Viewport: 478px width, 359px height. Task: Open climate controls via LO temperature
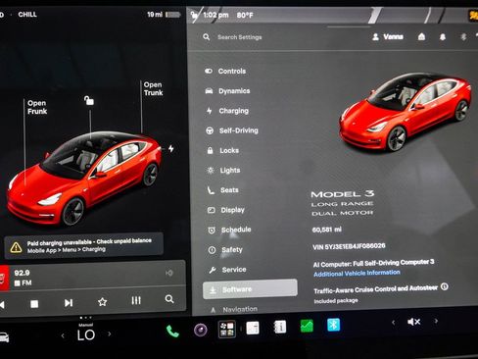tap(86, 335)
